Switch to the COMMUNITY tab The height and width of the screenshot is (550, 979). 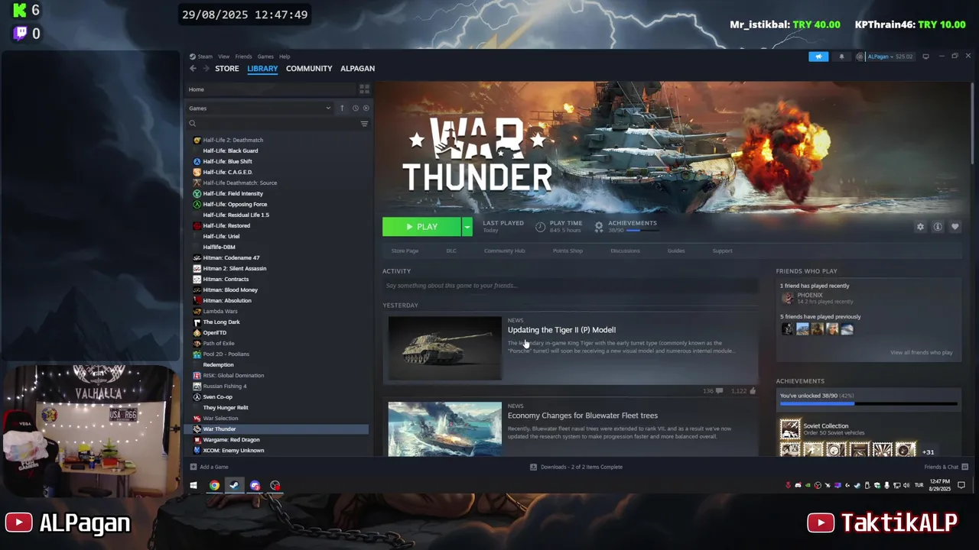pyautogui.click(x=309, y=69)
